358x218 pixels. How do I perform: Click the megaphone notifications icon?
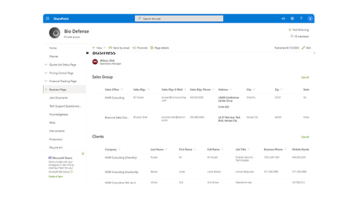coord(283,18)
